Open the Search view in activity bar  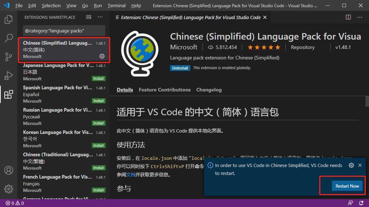pos(9,38)
